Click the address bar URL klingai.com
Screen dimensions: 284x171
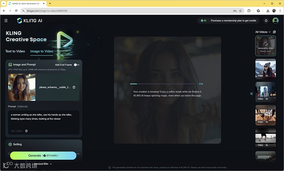47,11
